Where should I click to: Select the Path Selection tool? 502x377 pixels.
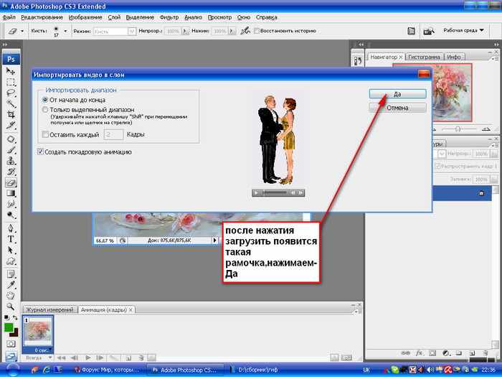pos(11,250)
